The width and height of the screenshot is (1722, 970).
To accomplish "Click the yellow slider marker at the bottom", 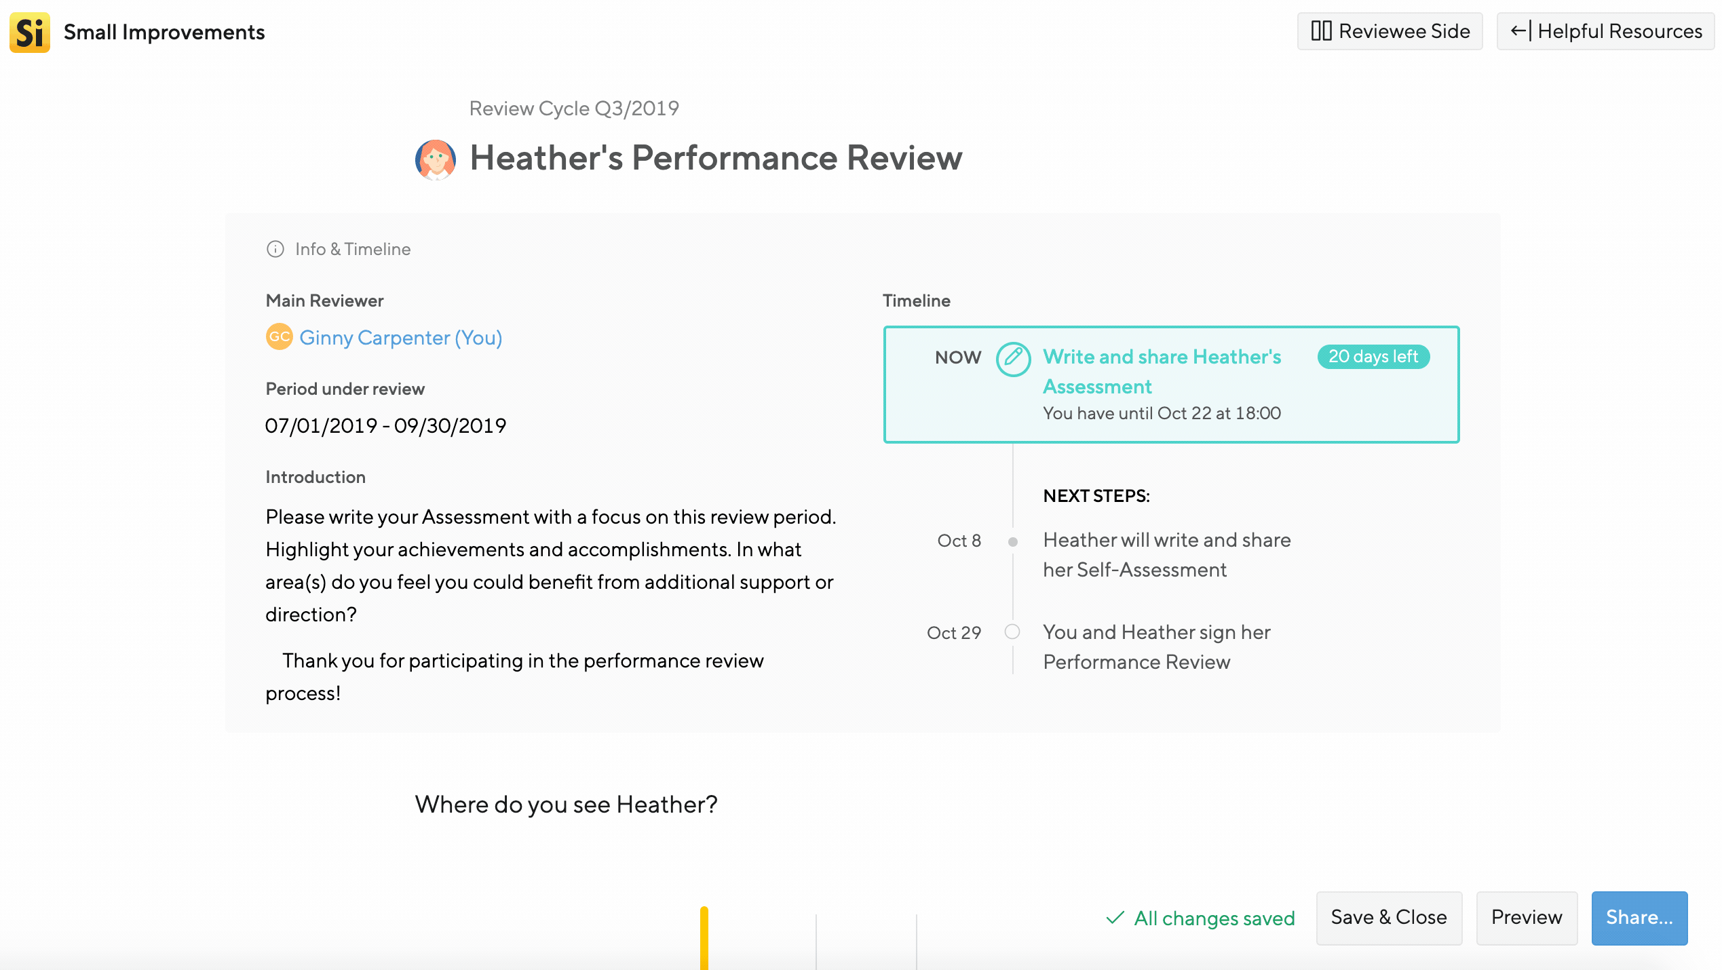I will [704, 938].
